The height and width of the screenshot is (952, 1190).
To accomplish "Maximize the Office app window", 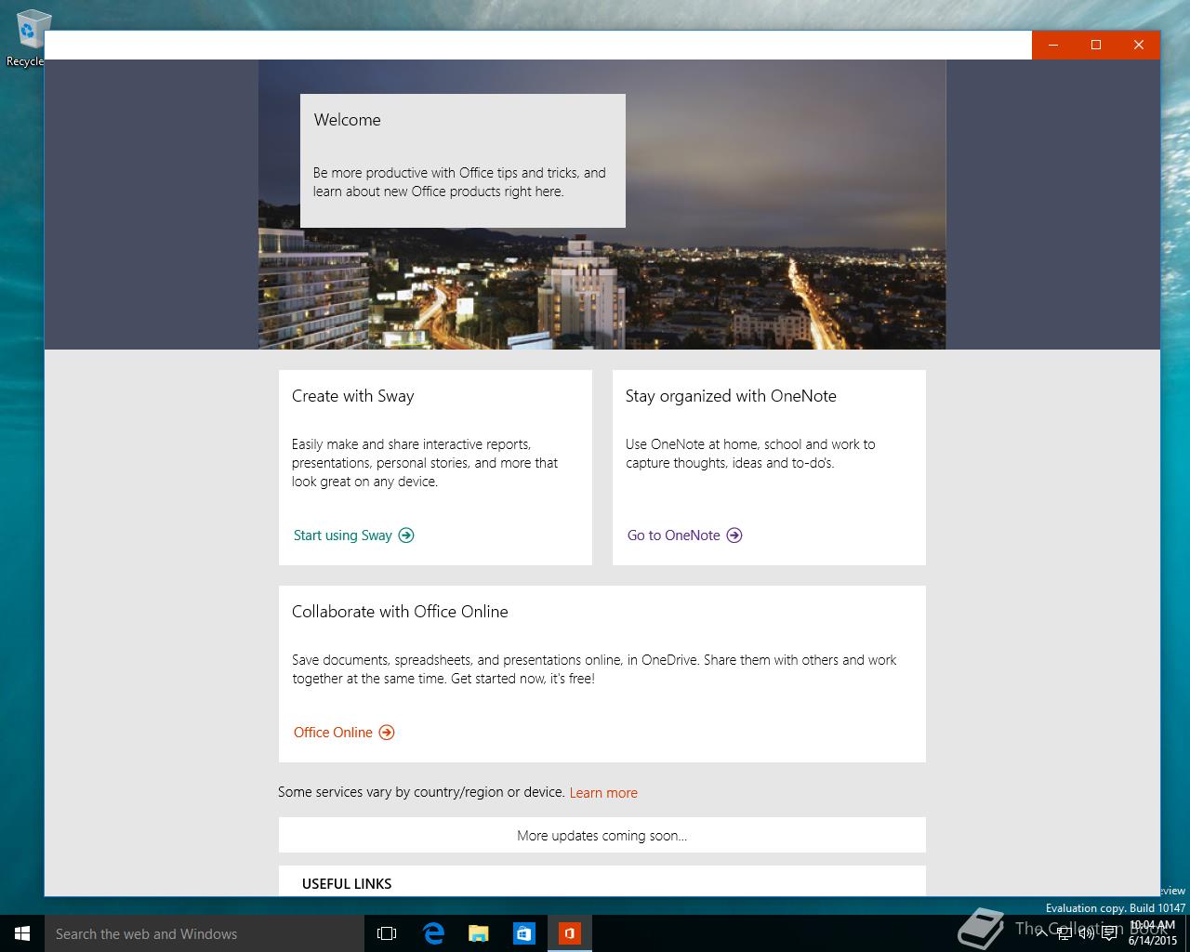I will [x=1096, y=45].
